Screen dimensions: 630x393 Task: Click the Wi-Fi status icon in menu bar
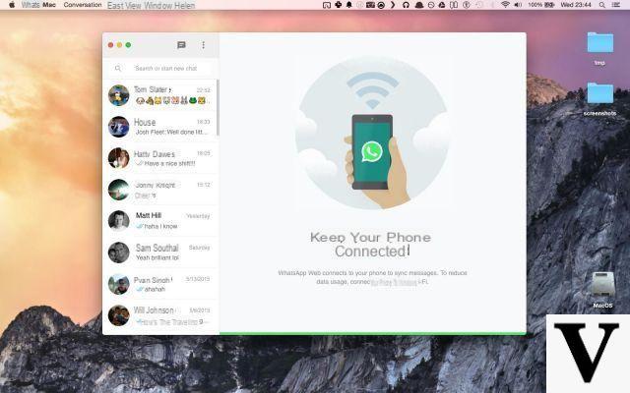pos(505,5)
